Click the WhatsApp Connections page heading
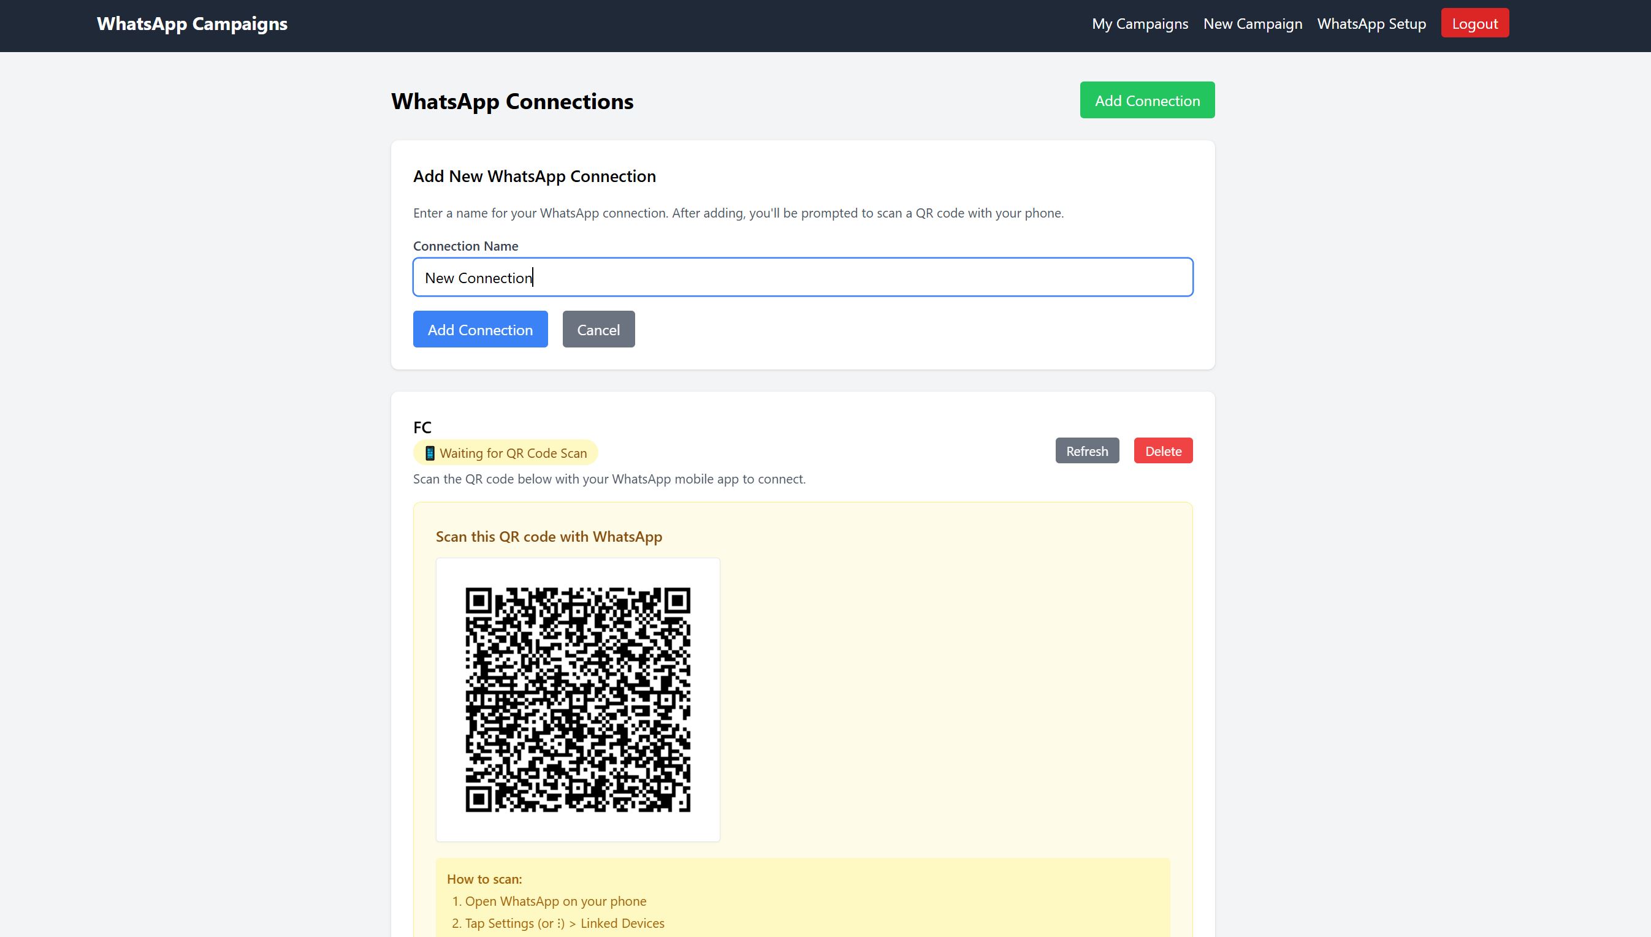 click(512, 102)
